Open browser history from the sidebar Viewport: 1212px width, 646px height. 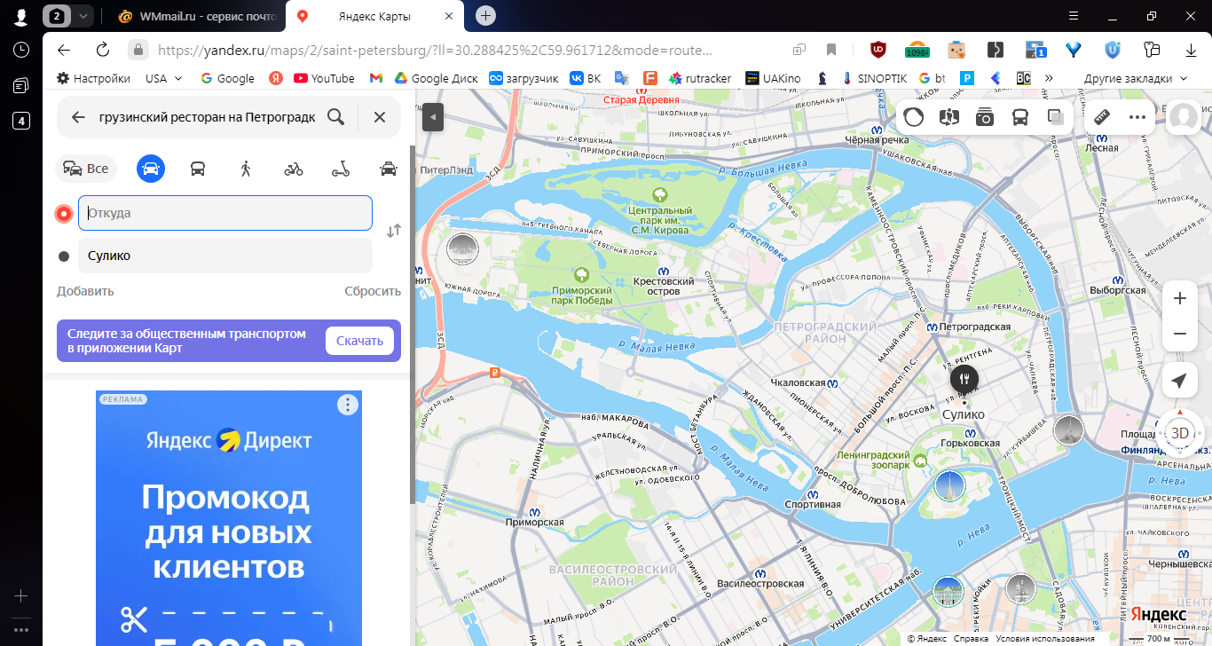tap(21, 50)
